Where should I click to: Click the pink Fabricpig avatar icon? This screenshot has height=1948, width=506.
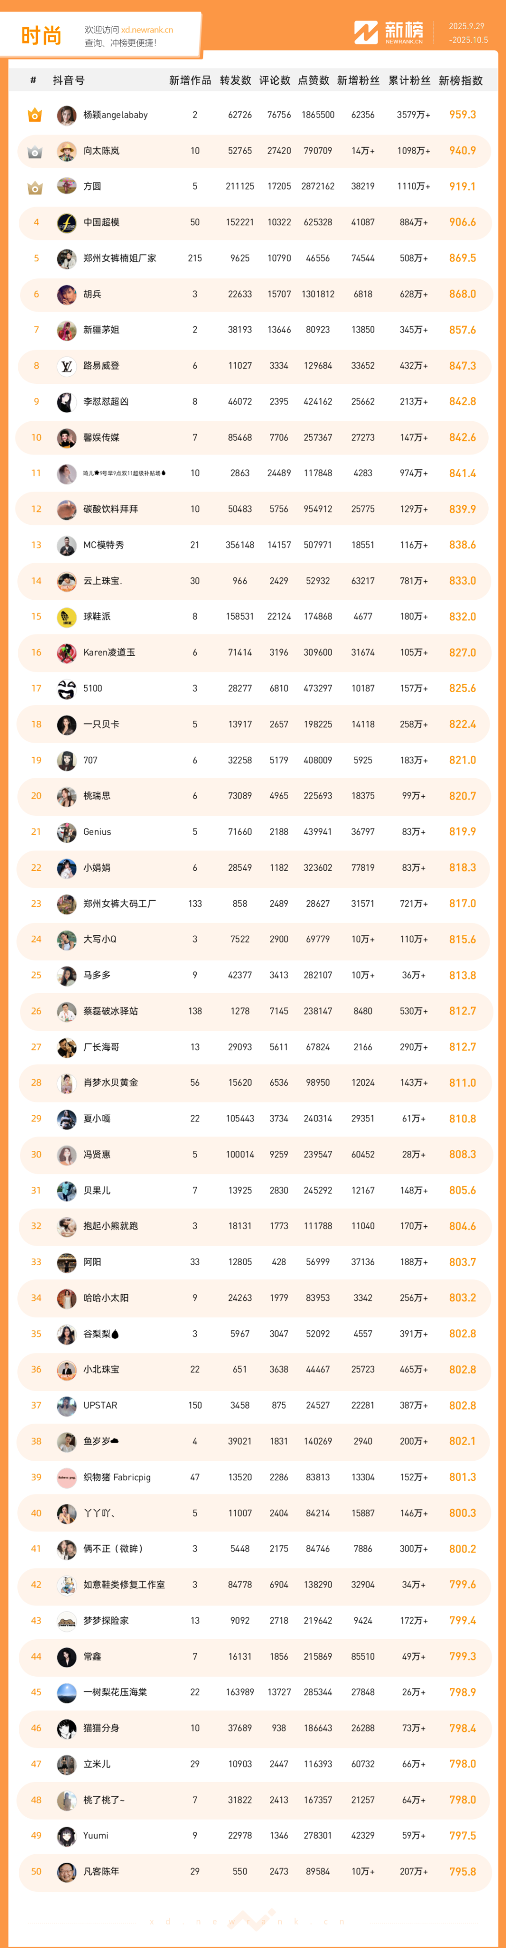[67, 1478]
